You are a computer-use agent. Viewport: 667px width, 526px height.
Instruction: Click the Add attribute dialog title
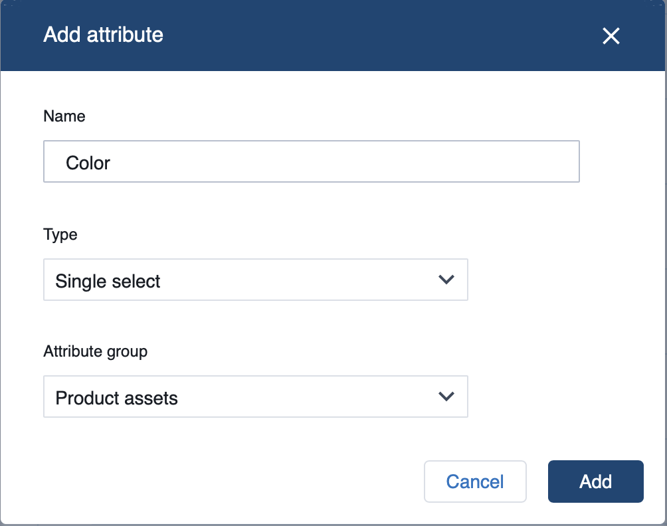(x=104, y=35)
